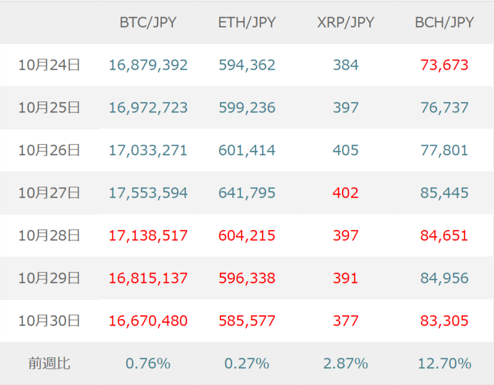This screenshot has height=385, width=494.
Task: Click the ETH/JPY column header
Action: point(247,23)
